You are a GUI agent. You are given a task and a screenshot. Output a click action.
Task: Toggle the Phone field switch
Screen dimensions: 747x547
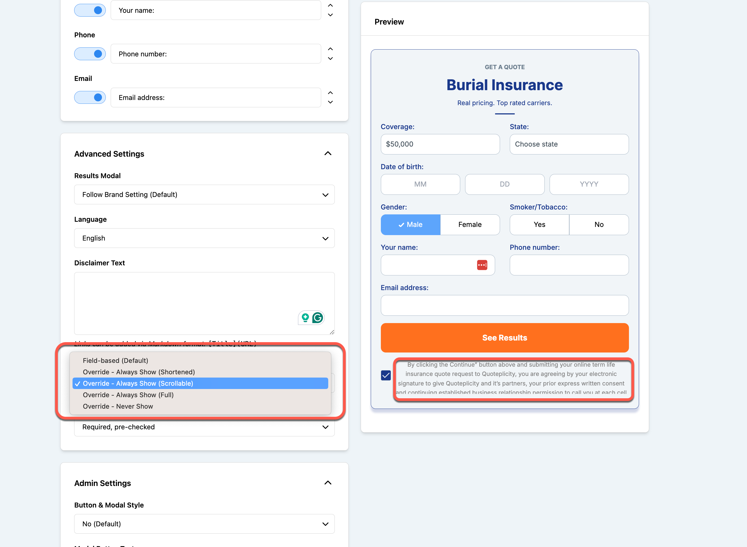[x=90, y=54]
